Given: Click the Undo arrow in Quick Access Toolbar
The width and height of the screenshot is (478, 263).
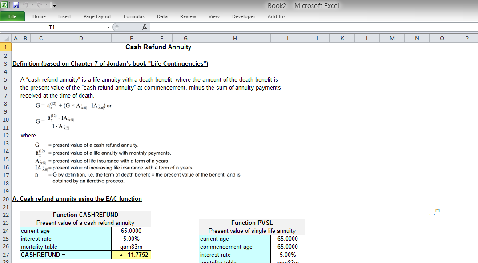Looking at the screenshot, I should click(x=26, y=5).
